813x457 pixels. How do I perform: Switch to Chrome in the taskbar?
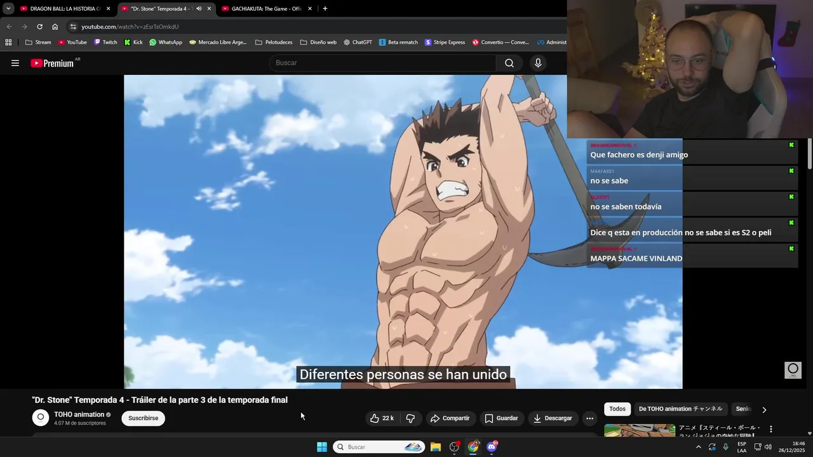click(473, 447)
